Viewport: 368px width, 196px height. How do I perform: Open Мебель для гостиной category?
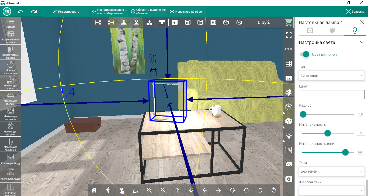click(x=11, y=114)
